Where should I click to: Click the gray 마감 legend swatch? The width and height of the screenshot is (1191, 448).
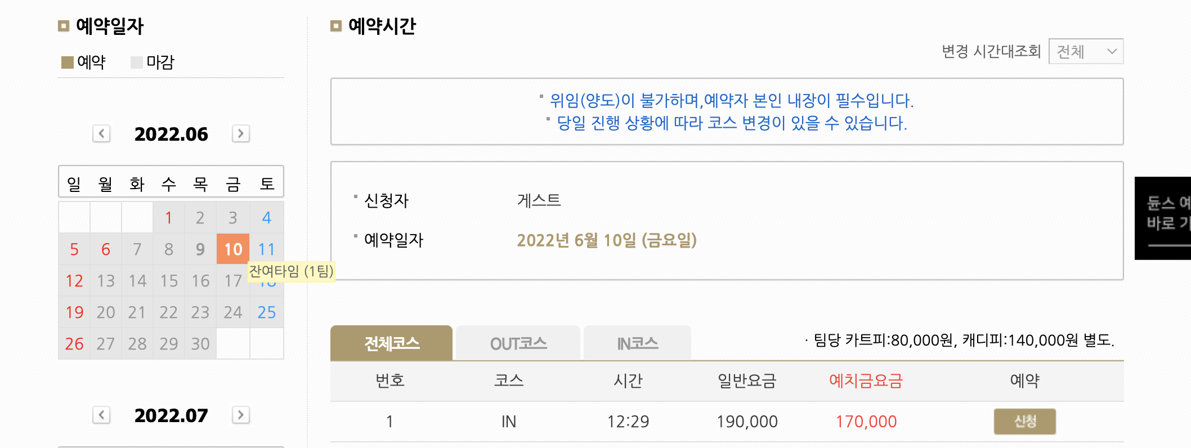[x=137, y=62]
